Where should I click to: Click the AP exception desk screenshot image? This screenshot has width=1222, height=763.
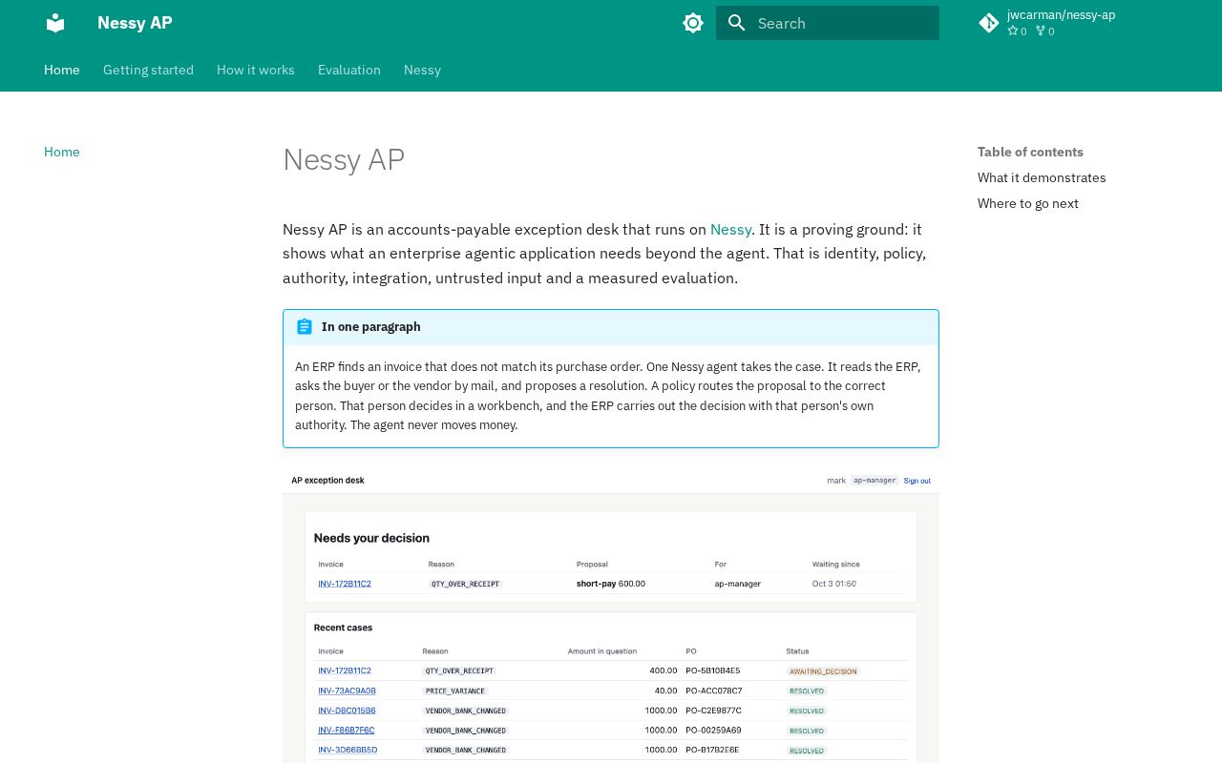click(x=611, y=615)
